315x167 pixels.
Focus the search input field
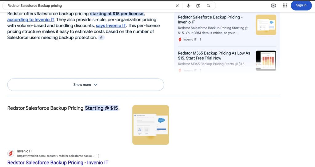(89, 6)
